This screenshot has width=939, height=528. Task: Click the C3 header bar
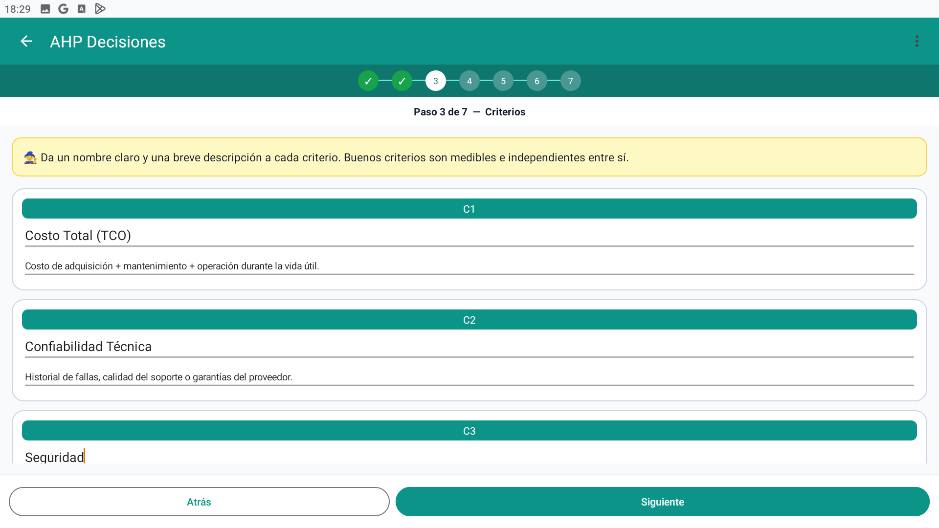tap(469, 431)
